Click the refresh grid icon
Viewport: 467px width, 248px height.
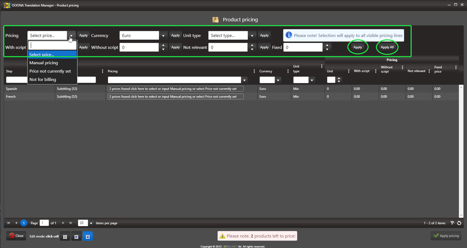pyautogui.click(x=459, y=223)
